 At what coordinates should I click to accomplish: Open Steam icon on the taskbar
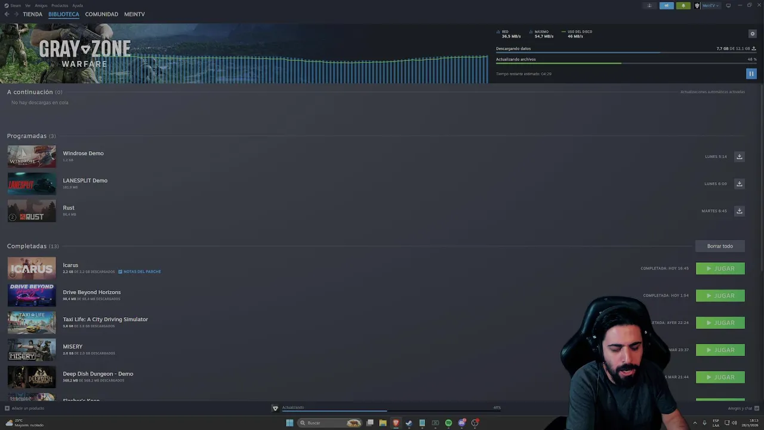coord(409,423)
